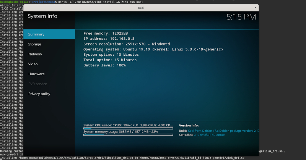Open the Storage section

point(35,44)
